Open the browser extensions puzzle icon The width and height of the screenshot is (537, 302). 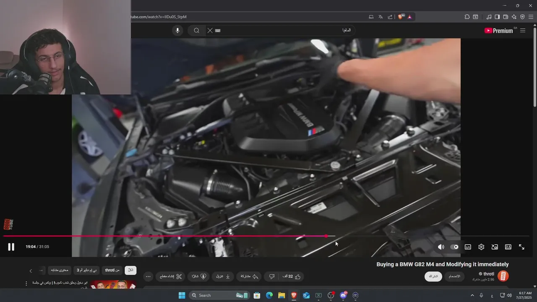[467, 17]
